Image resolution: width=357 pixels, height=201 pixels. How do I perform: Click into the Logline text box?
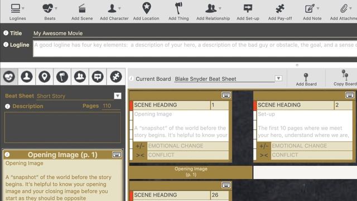click(x=195, y=49)
